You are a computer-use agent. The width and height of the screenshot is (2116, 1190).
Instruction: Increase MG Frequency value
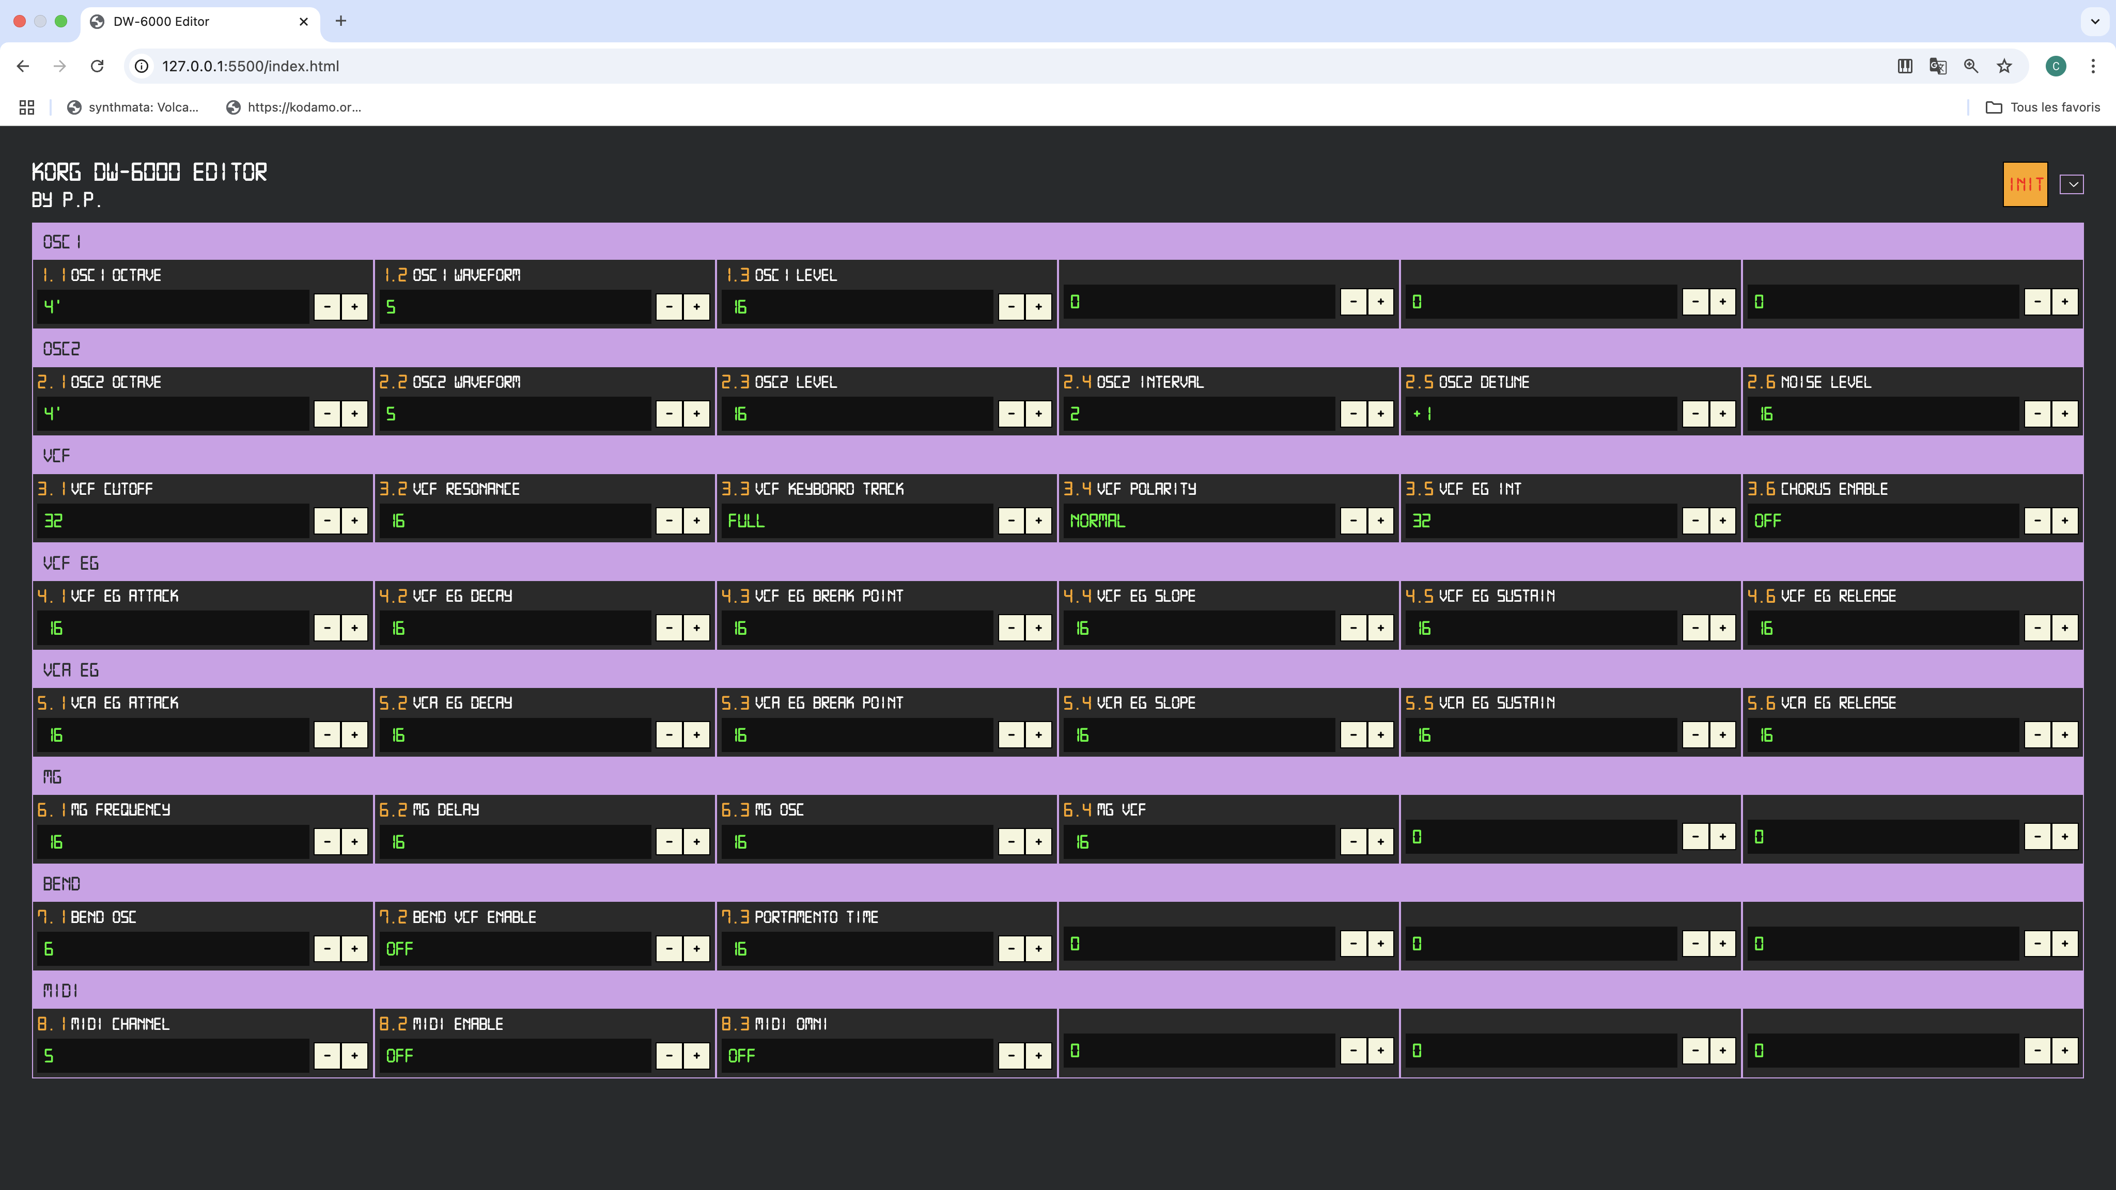(x=354, y=842)
